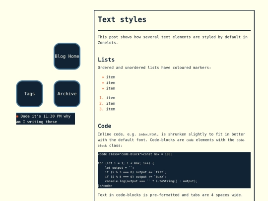The width and height of the screenshot is (268, 201).
Task: Click numbered list item 2
Action: pyautogui.click(x=107, y=103)
